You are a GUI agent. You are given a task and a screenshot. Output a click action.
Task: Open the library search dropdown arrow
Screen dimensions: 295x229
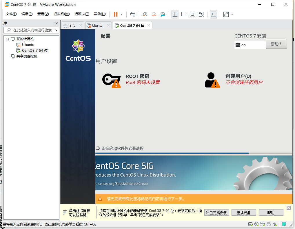pyautogui.click(x=56, y=30)
